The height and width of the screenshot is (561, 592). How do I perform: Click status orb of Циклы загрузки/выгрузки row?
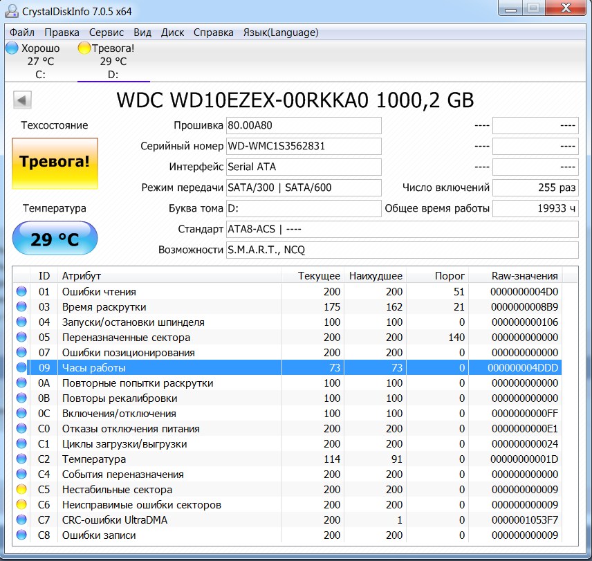(21, 443)
